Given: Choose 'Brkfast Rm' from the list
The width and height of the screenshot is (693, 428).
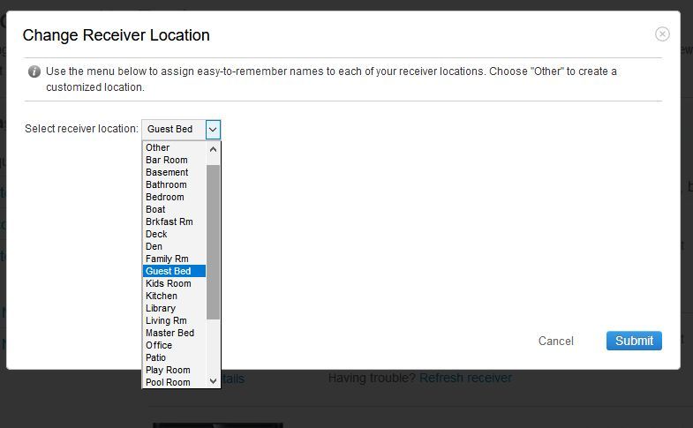Looking at the screenshot, I should click(169, 222).
